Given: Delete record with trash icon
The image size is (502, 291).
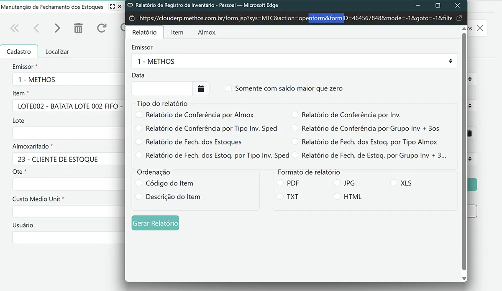Looking at the screenshot, I should pos(78,28).
